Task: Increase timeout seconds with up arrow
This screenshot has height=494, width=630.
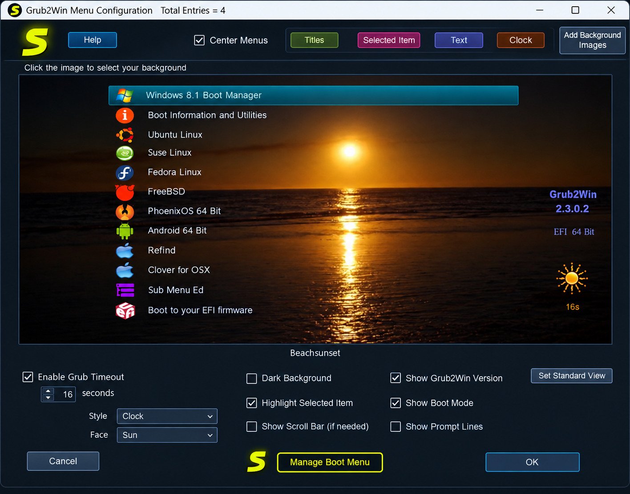Action: (48, 391)
